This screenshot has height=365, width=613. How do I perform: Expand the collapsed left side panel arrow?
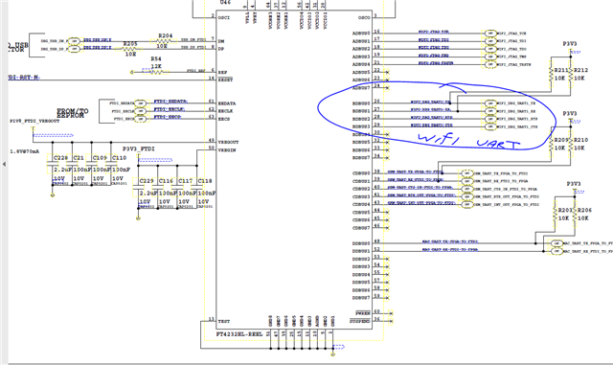[4, 164]
